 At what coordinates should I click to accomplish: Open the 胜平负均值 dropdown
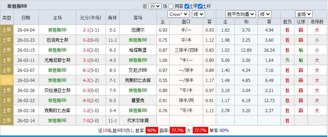(241, 14)
